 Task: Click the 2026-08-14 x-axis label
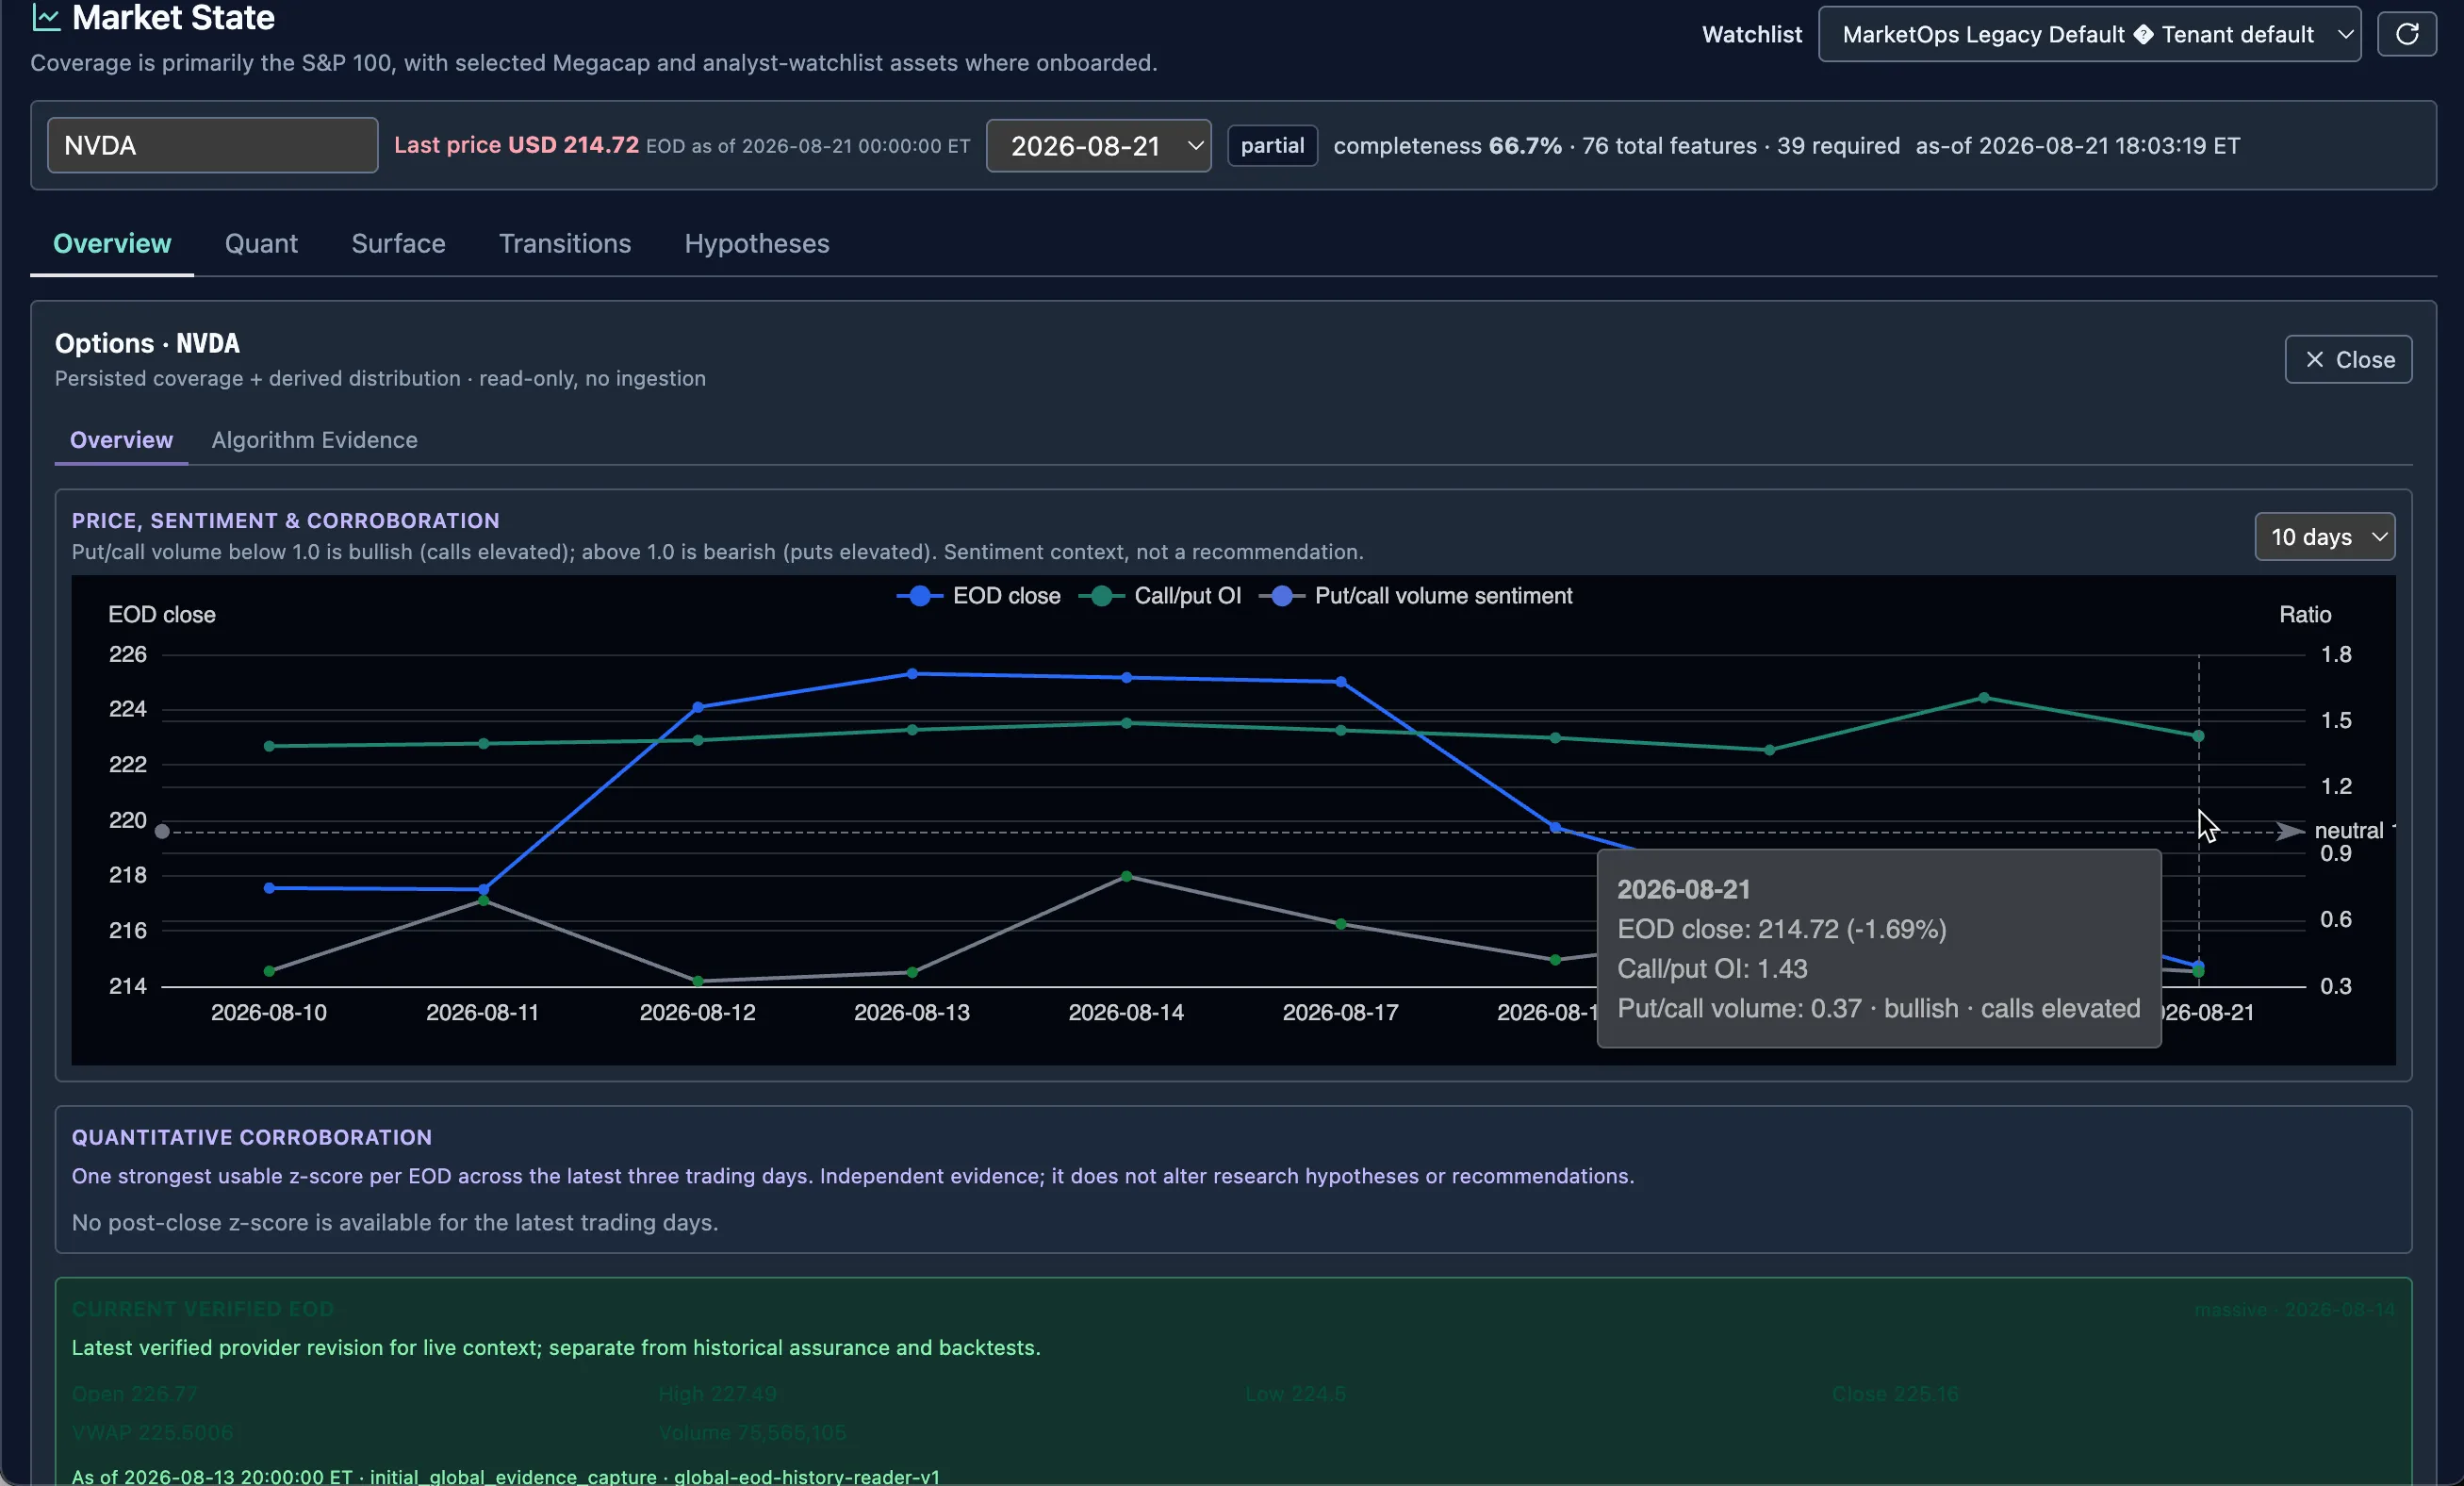[x=1126, y=1012]
